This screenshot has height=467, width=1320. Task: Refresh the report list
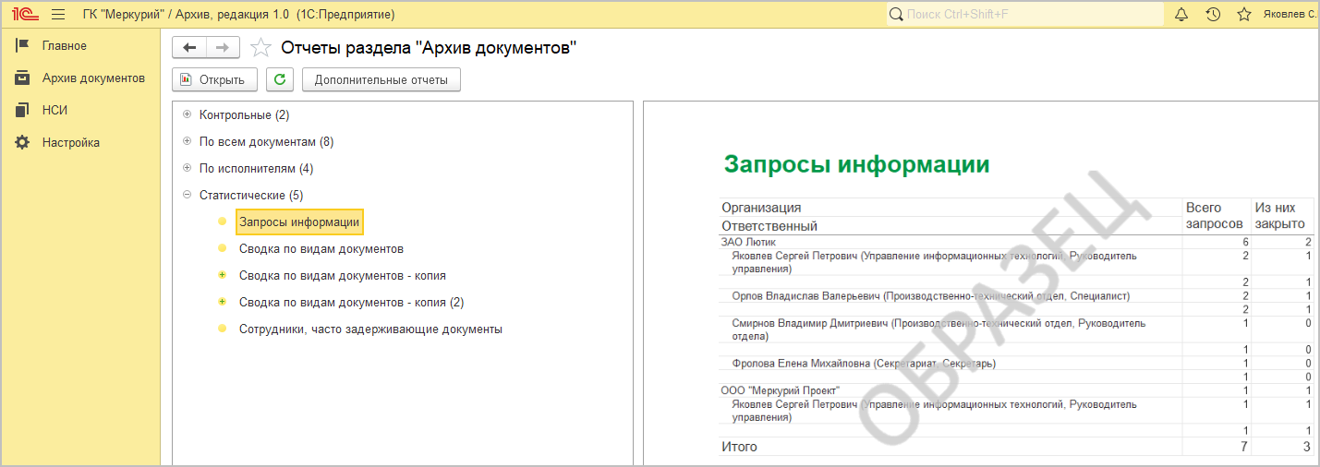[280, 79]
